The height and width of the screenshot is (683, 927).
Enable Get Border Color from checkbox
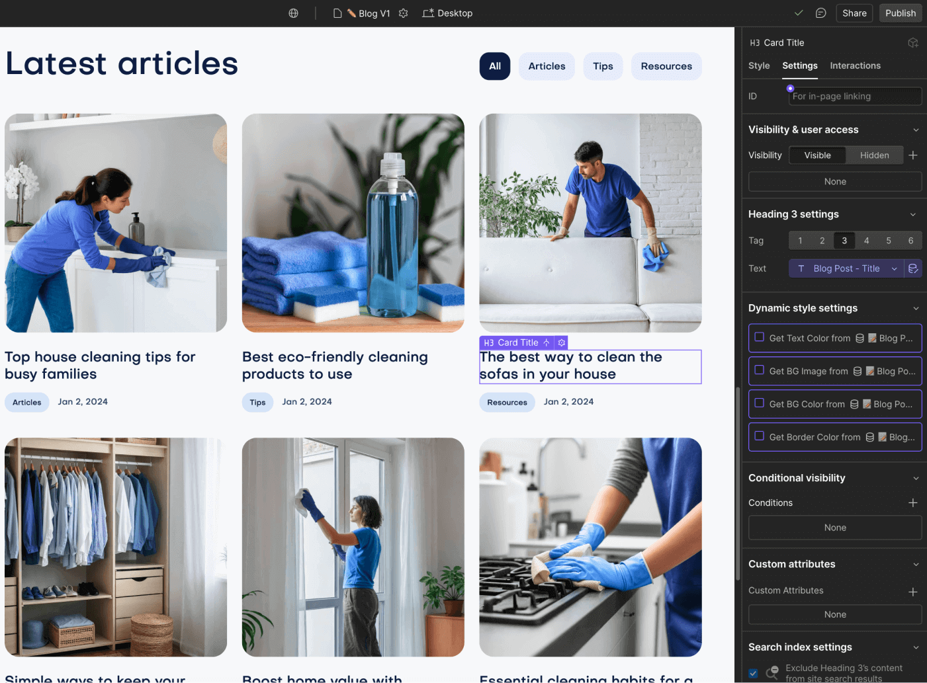click(x=760, y=436)
